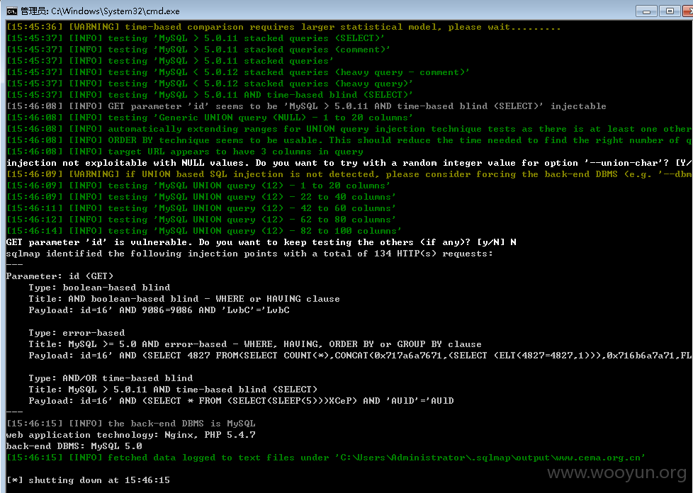Click the 'fetched data logged to text files' line
The width and height of the screenshot is (693, 493).
(x=326, y=458)
